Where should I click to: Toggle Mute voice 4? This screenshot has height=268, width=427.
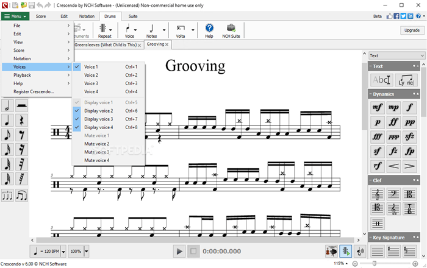(x=108, y=160)
